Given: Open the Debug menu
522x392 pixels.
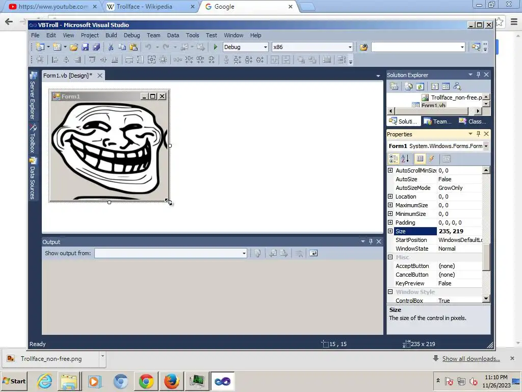Looking at the screenshot, I should pos(132,35).
